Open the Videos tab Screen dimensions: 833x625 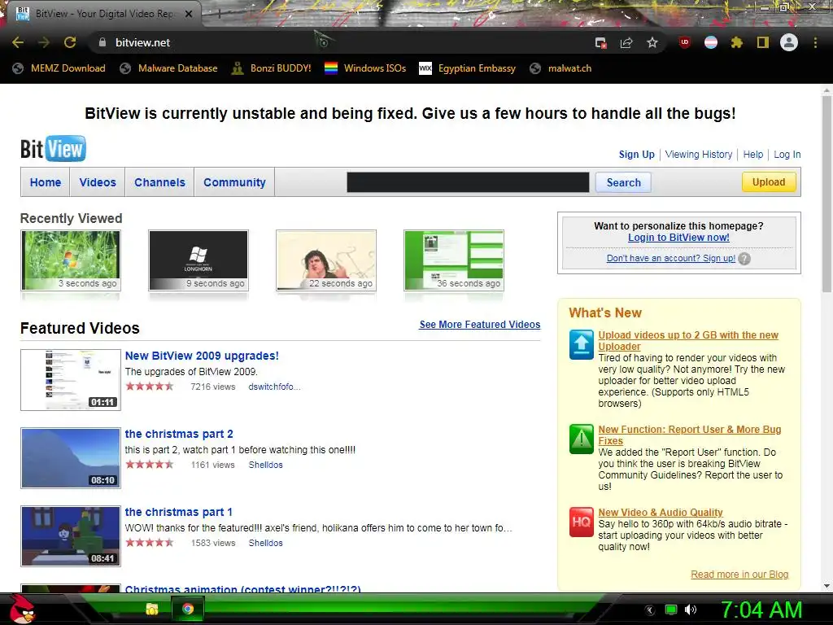click(x=98, y=182)
